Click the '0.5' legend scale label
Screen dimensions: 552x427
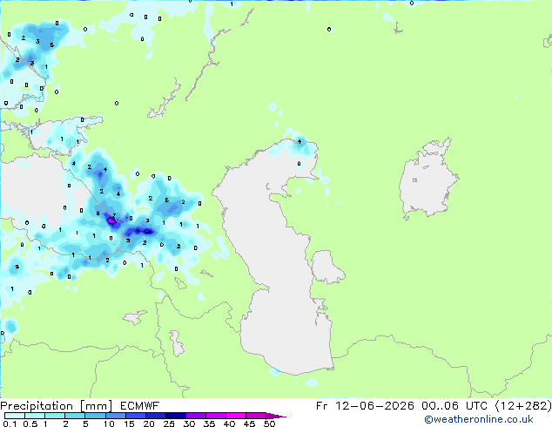[x=30, y=424]
